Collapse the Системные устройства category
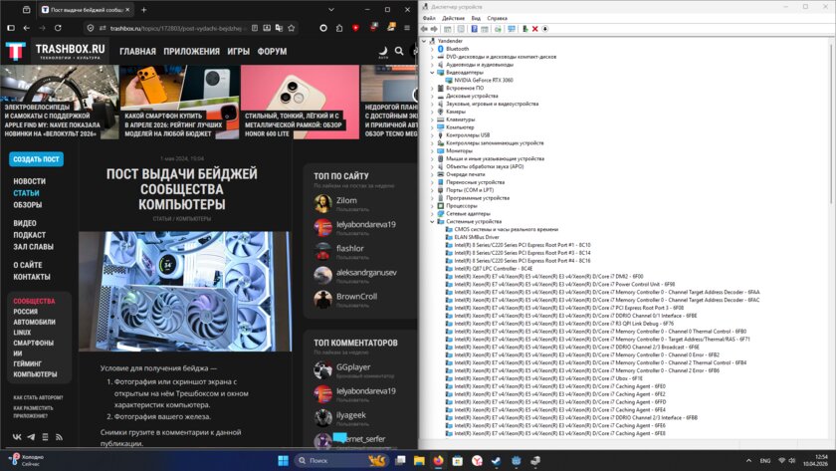Viewport: 836px width, 471px height. pos(432,221)
